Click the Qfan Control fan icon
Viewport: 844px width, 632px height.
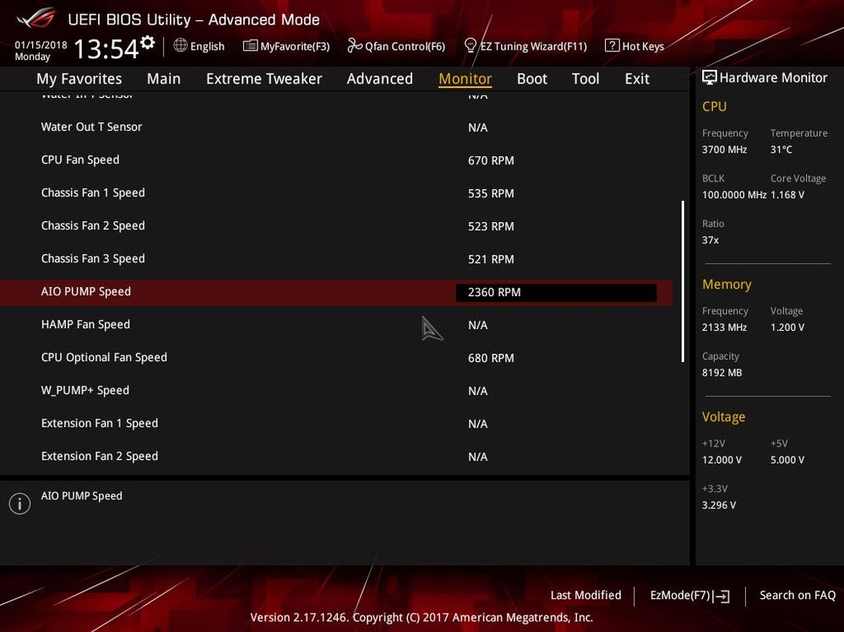[355, 46]
